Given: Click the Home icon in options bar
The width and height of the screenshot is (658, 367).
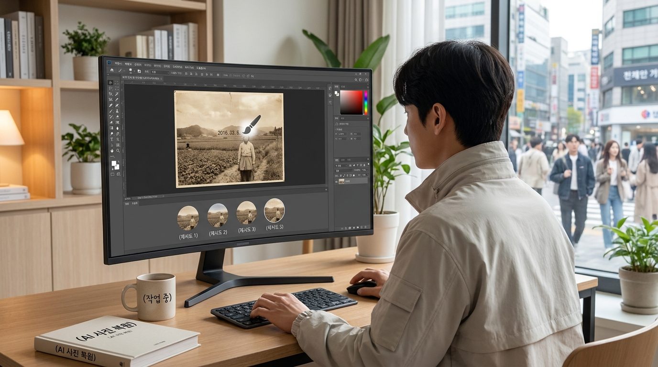Looking at the screenshot, I should tap(112, 70).
